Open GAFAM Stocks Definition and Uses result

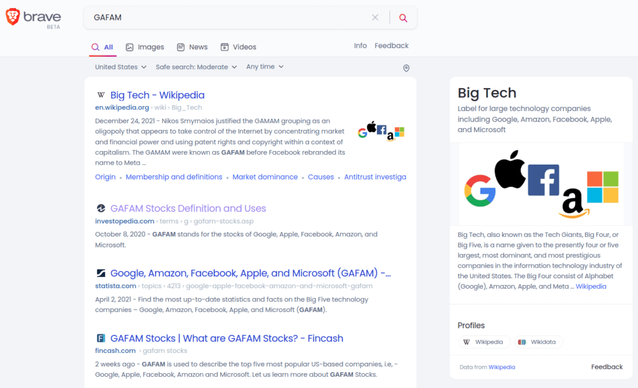188,208
